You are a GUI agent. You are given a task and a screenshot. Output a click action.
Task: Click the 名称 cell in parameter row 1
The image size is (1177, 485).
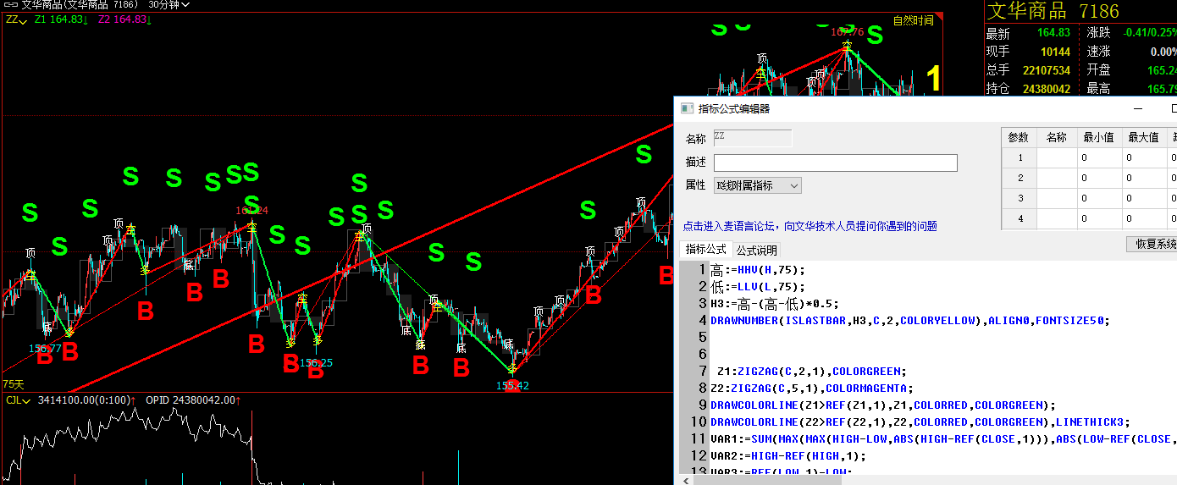(x=1057, y=157)
